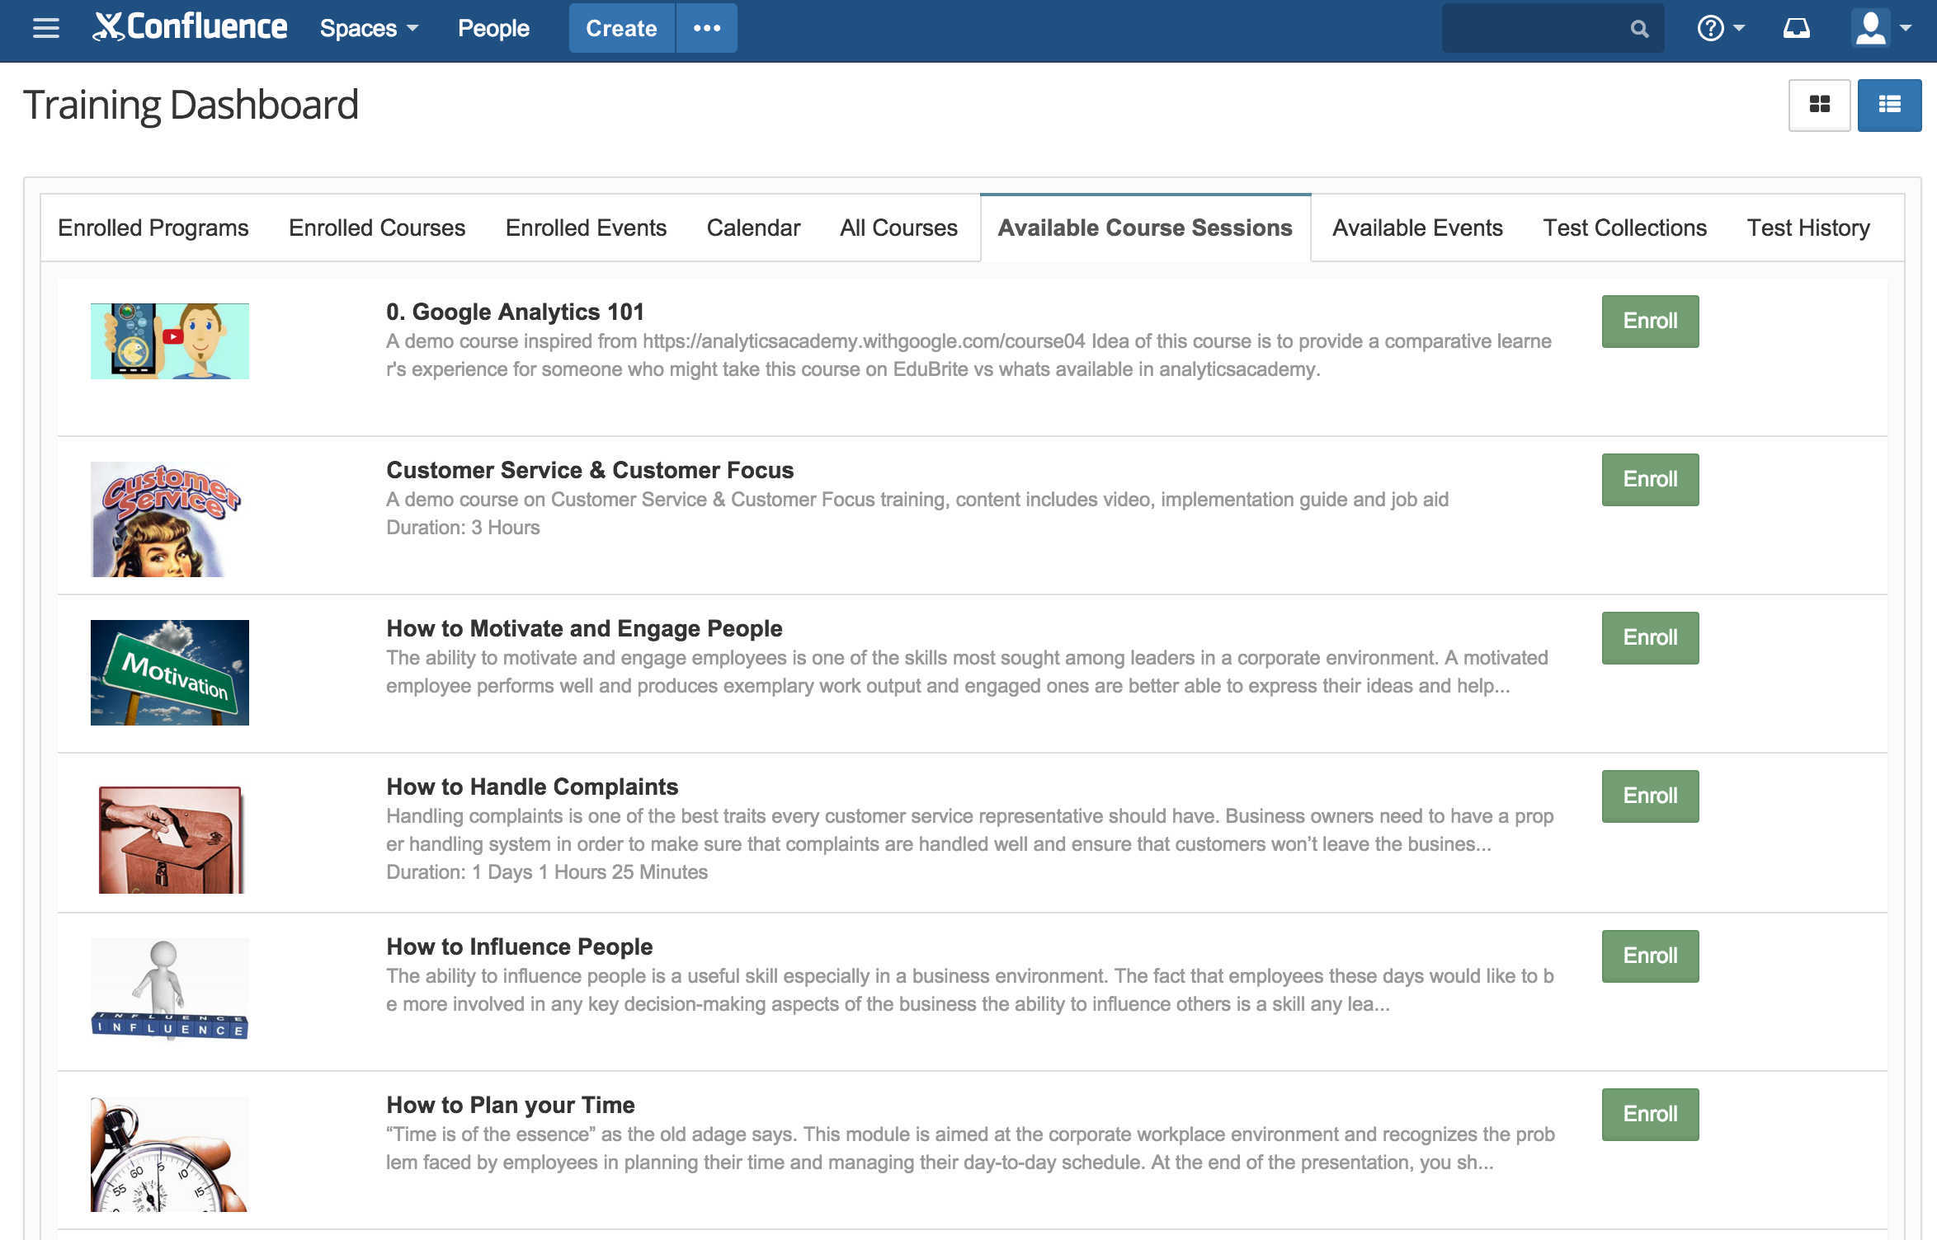Click the Motivation course thumbnail

(170, 672)
